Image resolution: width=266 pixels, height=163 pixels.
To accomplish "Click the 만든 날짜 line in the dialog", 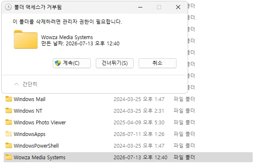I will tap(80, 44).
